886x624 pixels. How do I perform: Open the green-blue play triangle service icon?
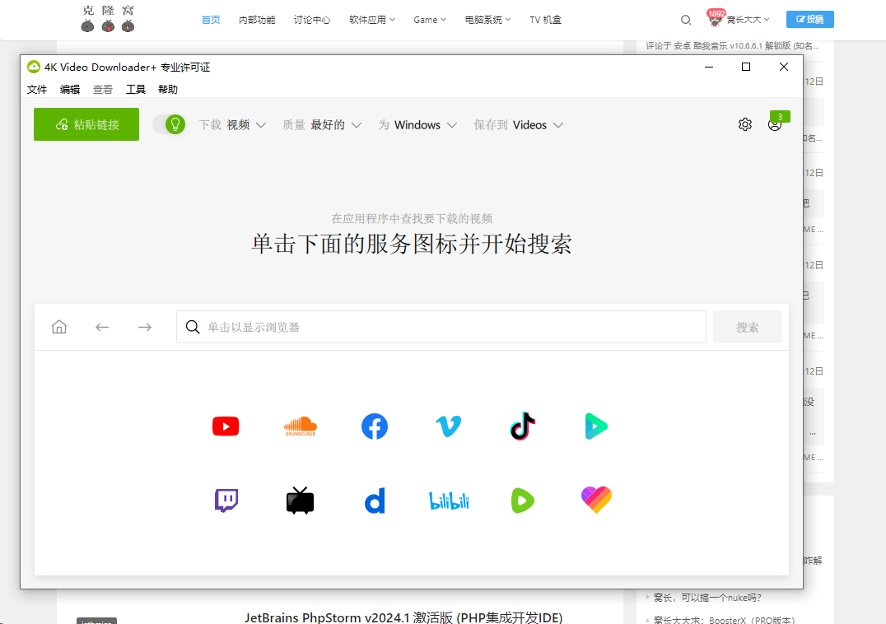coord(596,426)
